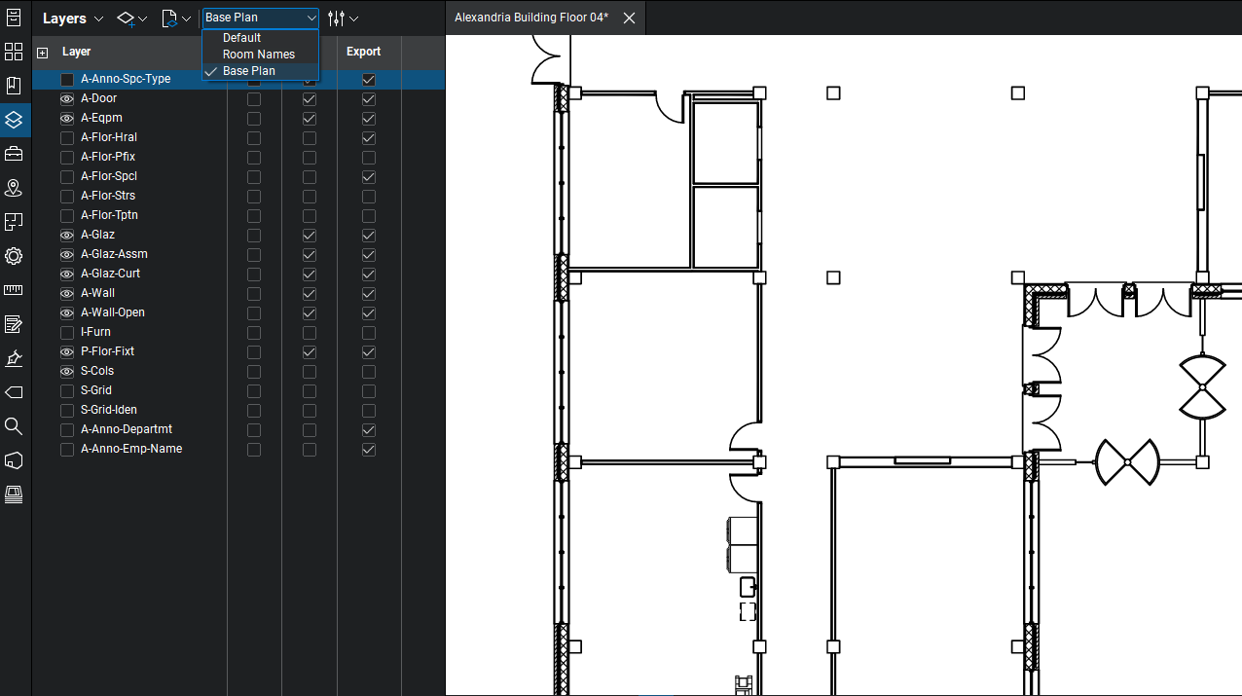Select the A-Anno-Emp-Name layer name

click(x=131, y=449)
